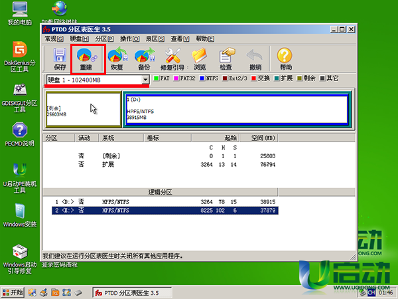Click the magenta FAT32 legend swatch
This screenshot has width=398, height=299.
[x=176, y=78]
